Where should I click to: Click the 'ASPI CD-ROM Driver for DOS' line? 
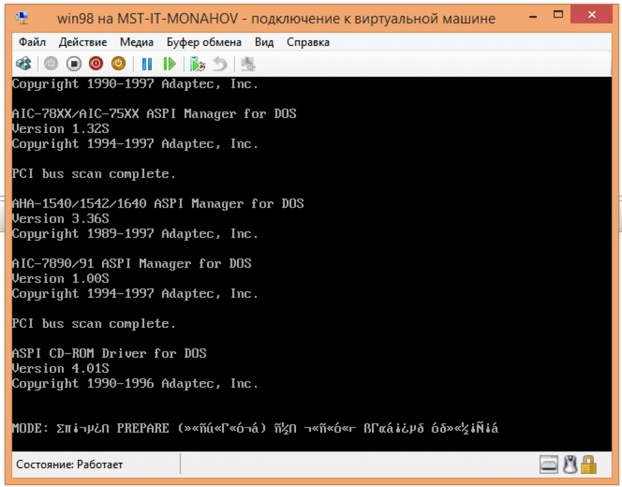[109, 353]
